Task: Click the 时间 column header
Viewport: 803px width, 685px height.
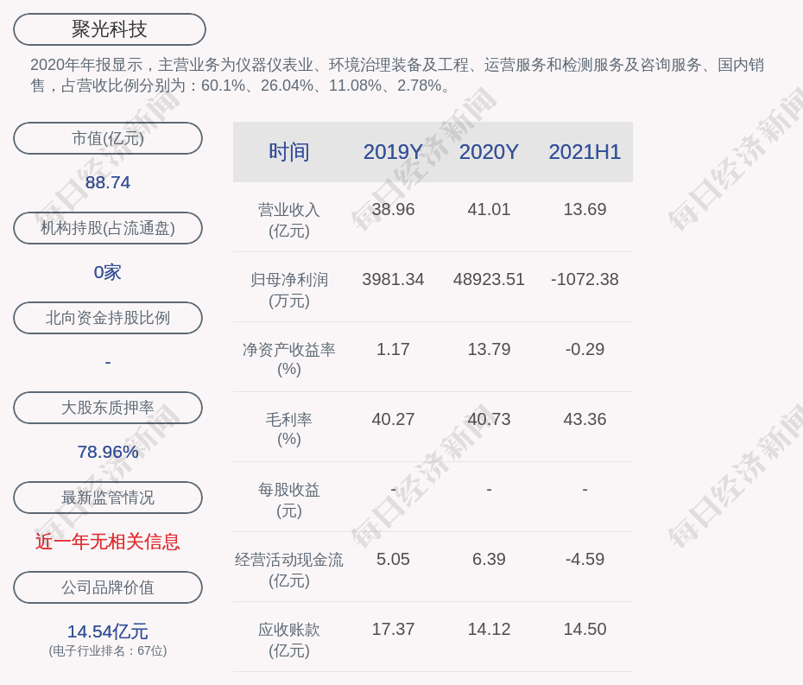Action: [289, 152]
